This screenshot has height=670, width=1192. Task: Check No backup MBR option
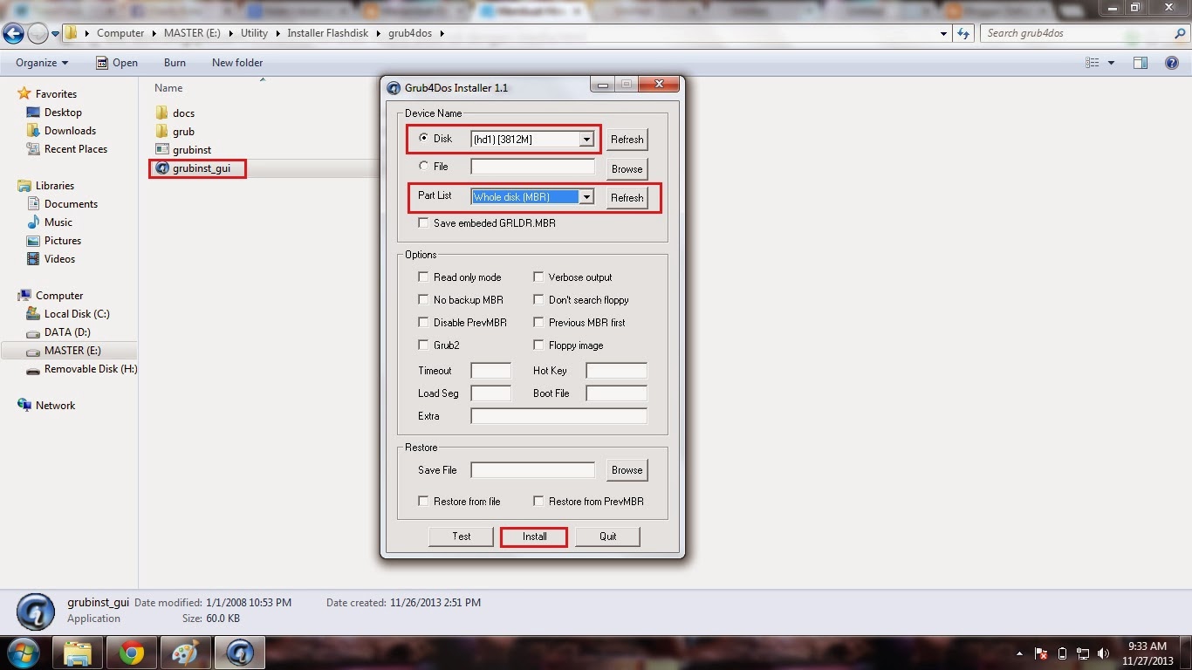coord(424,300)
